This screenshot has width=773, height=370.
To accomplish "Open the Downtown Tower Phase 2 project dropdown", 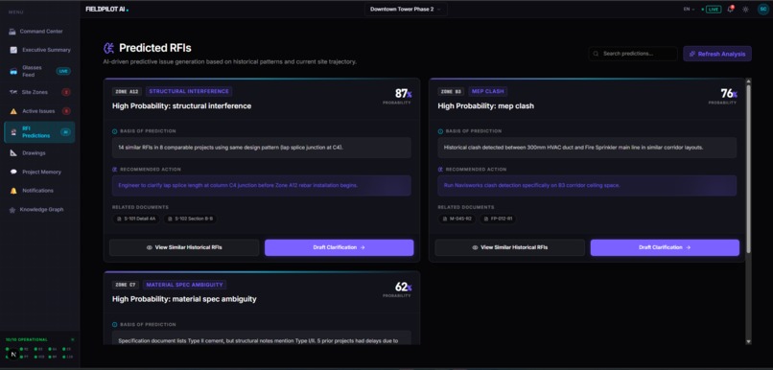I will [x=406, y=10].
